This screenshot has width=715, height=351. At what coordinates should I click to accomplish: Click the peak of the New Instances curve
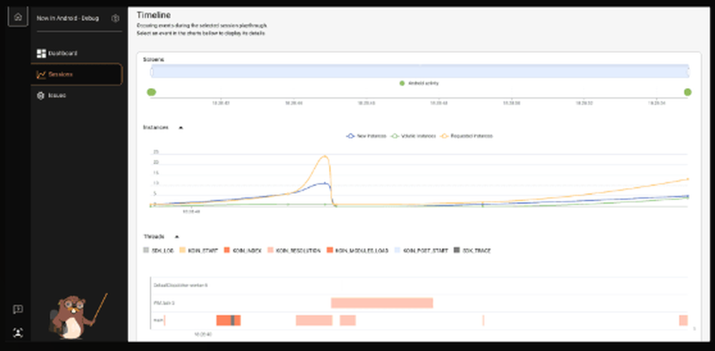(325, 183)
